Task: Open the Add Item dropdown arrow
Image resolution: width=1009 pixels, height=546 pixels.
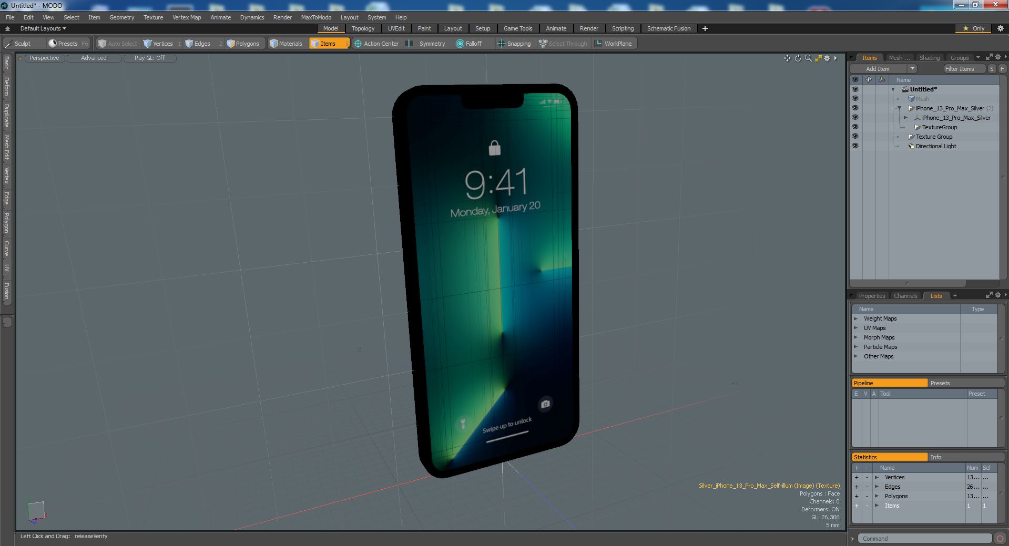Action: (x=912, y=69)
